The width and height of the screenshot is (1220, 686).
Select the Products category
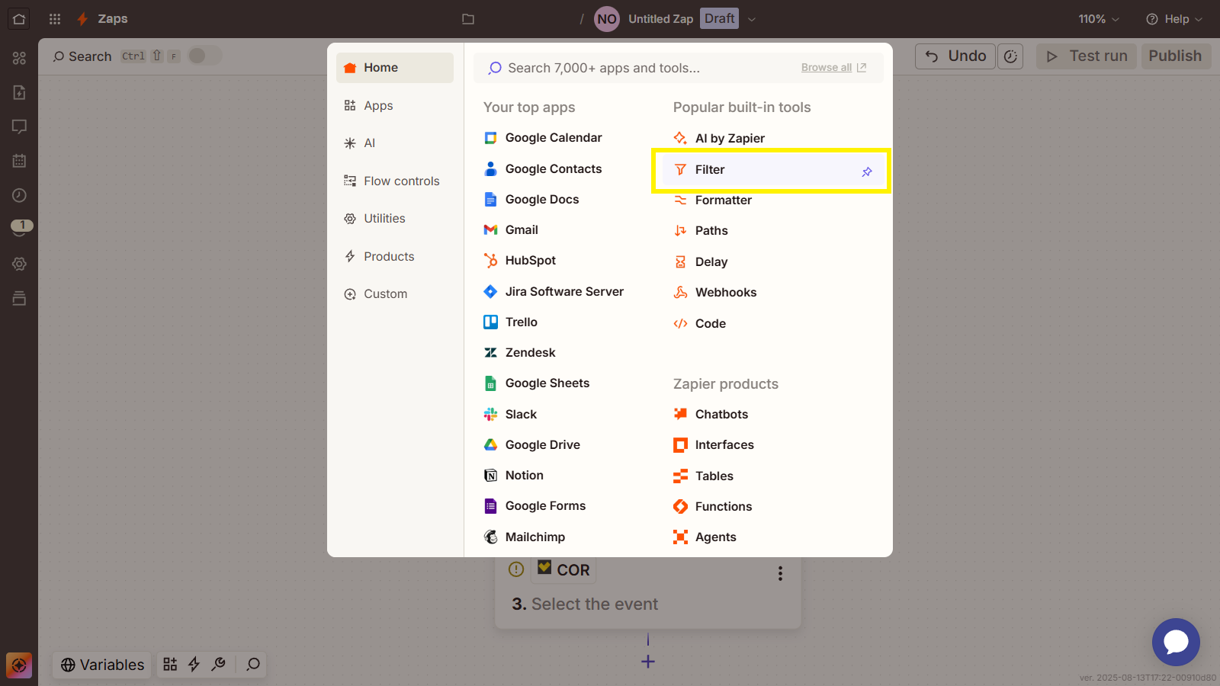pos(395,257)
